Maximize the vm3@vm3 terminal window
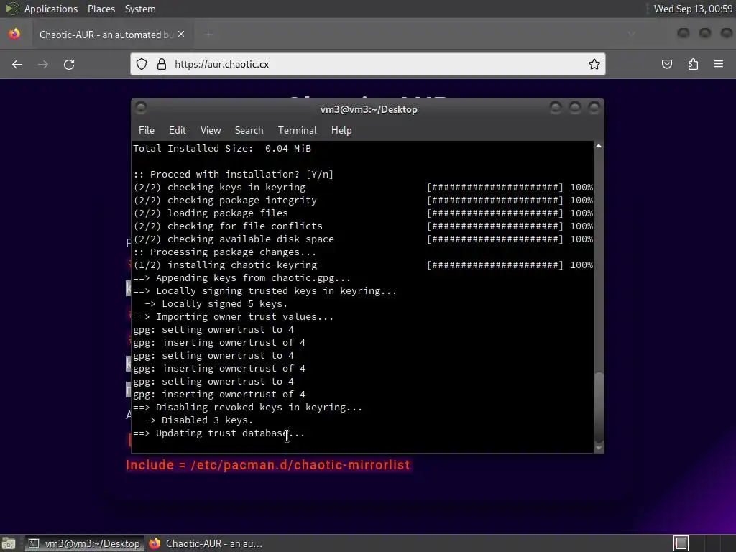Image resolution: width=736 pixels, height=552 pixels. pos(574,109)
